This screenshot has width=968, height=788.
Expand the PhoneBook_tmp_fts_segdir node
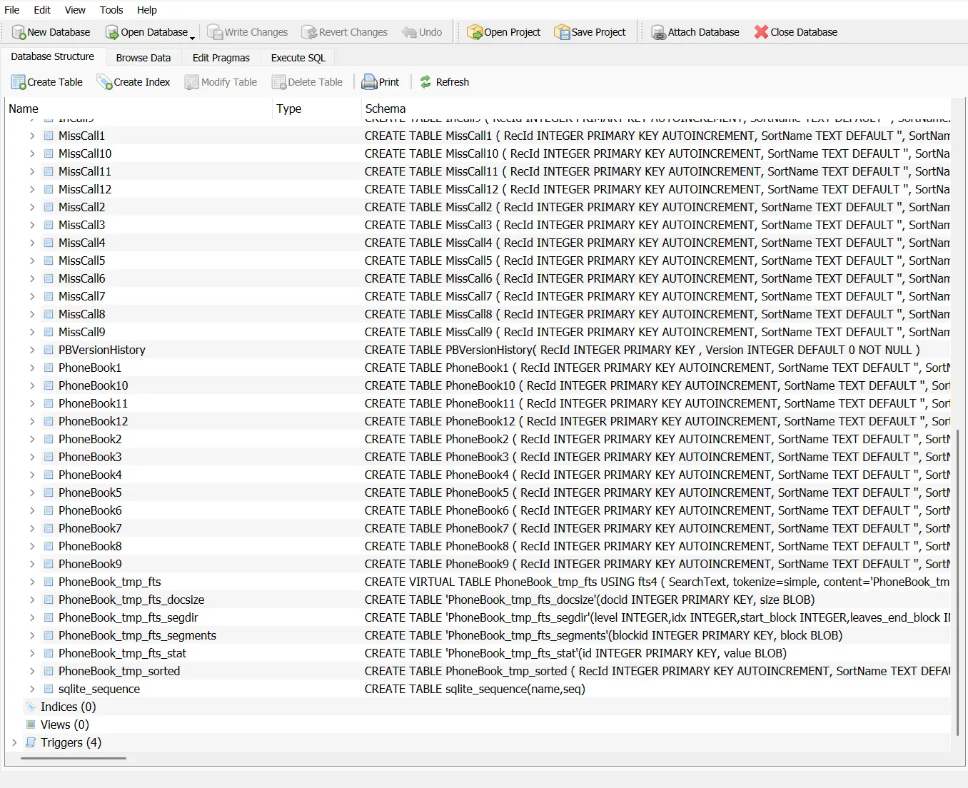click(32, 617)
